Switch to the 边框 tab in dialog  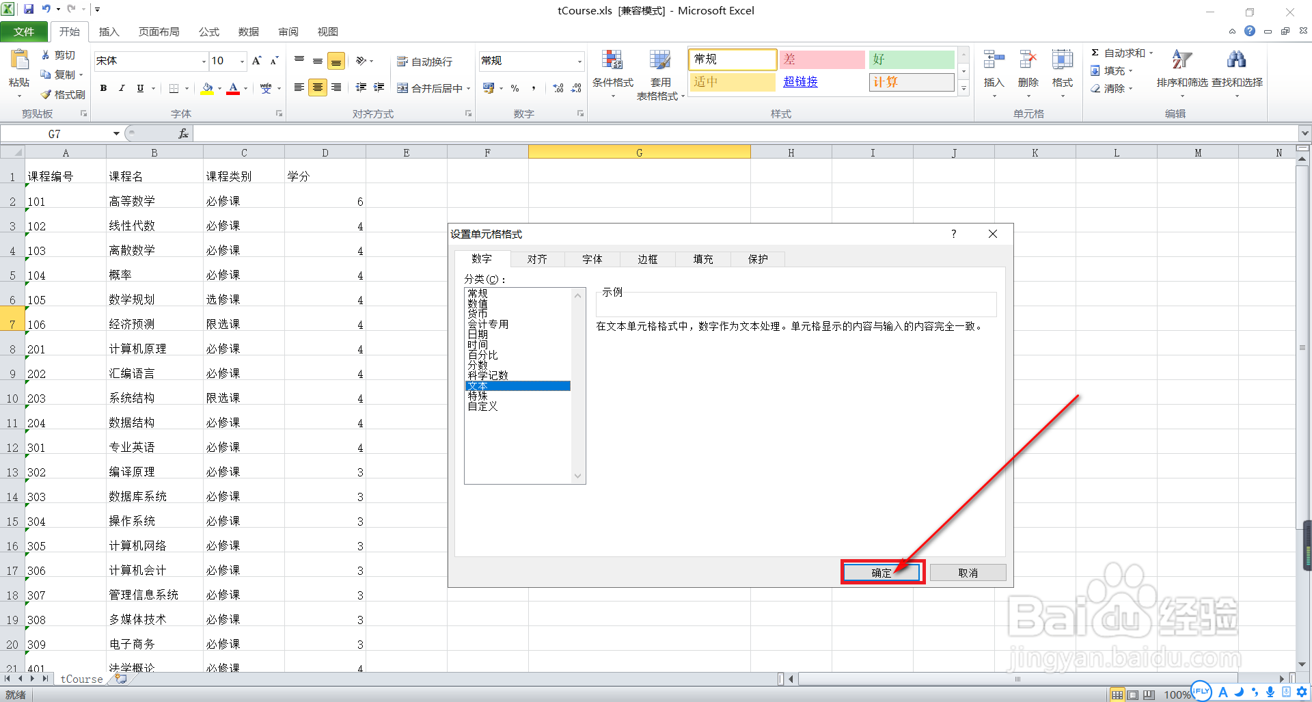[646, 259]
